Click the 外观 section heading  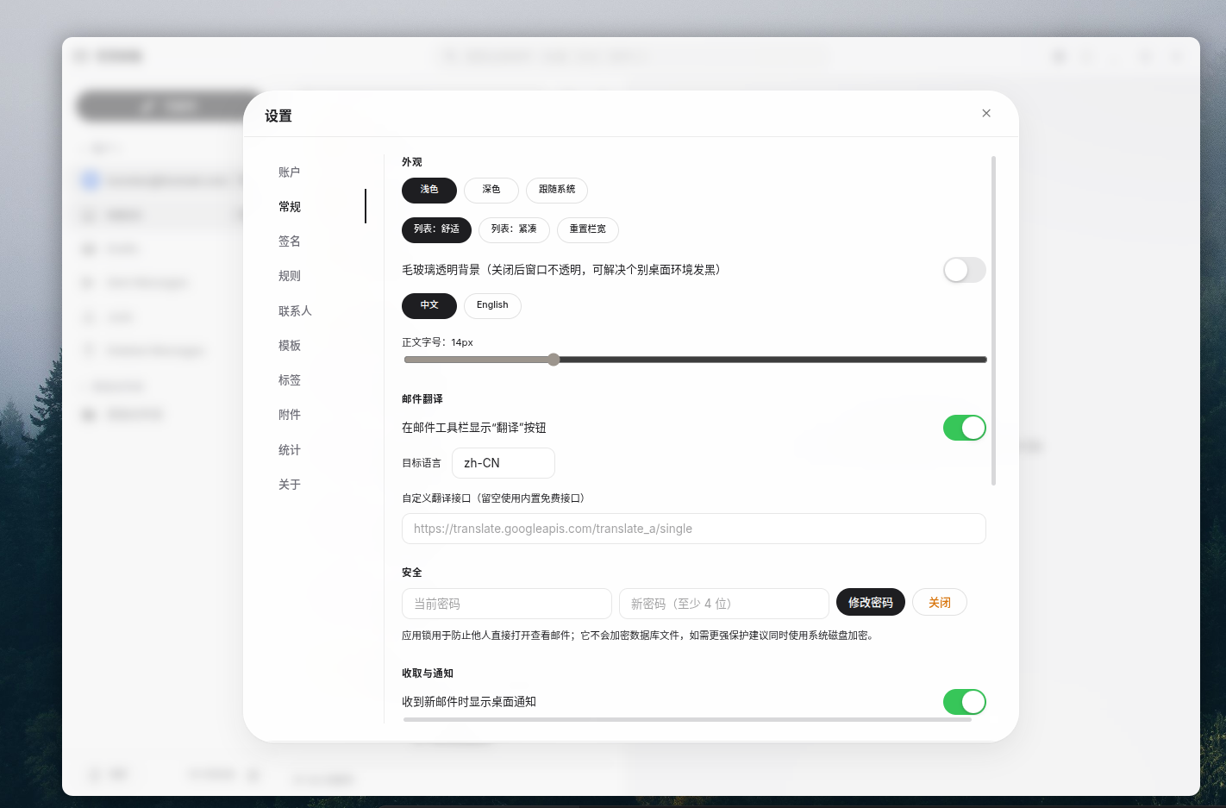tap(412, 162)
